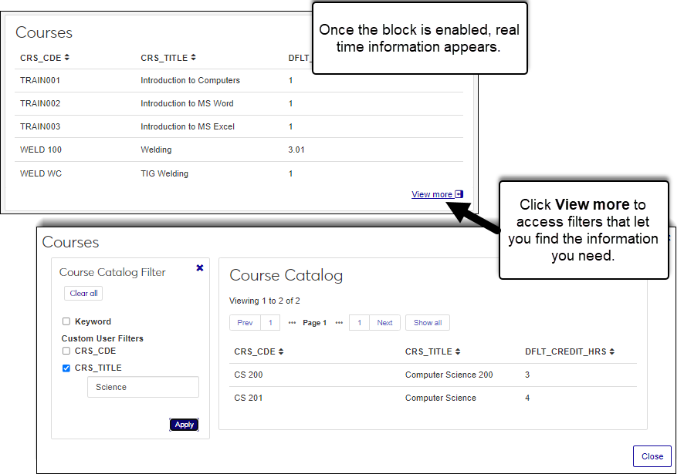Screen dimensions: 684x474
Task: Select the 3.01 credit hours value
Action: (296, 150)
